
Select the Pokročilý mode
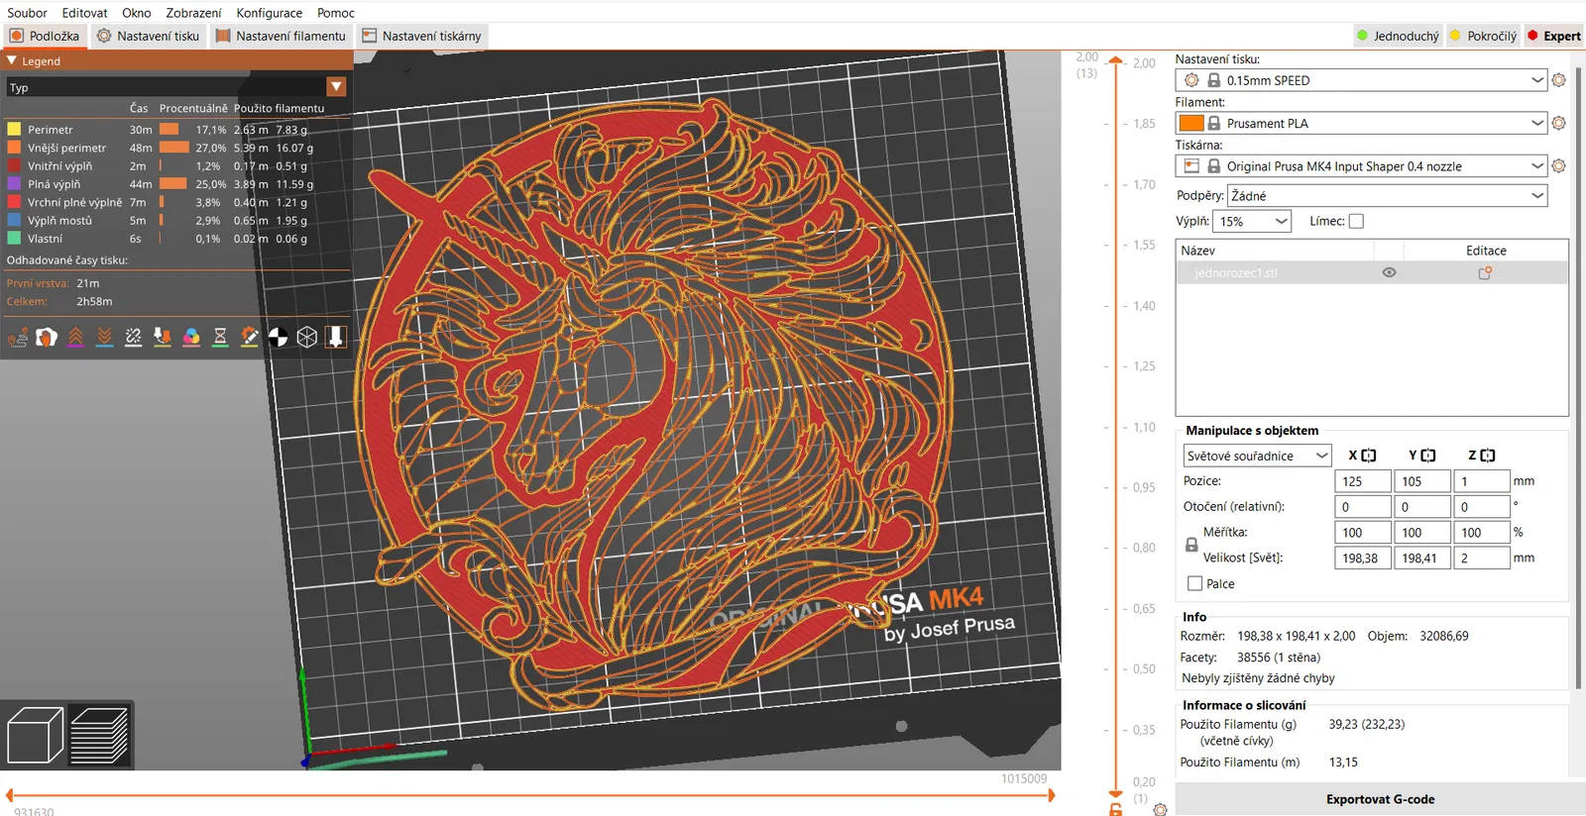[x=1483, y=36]
